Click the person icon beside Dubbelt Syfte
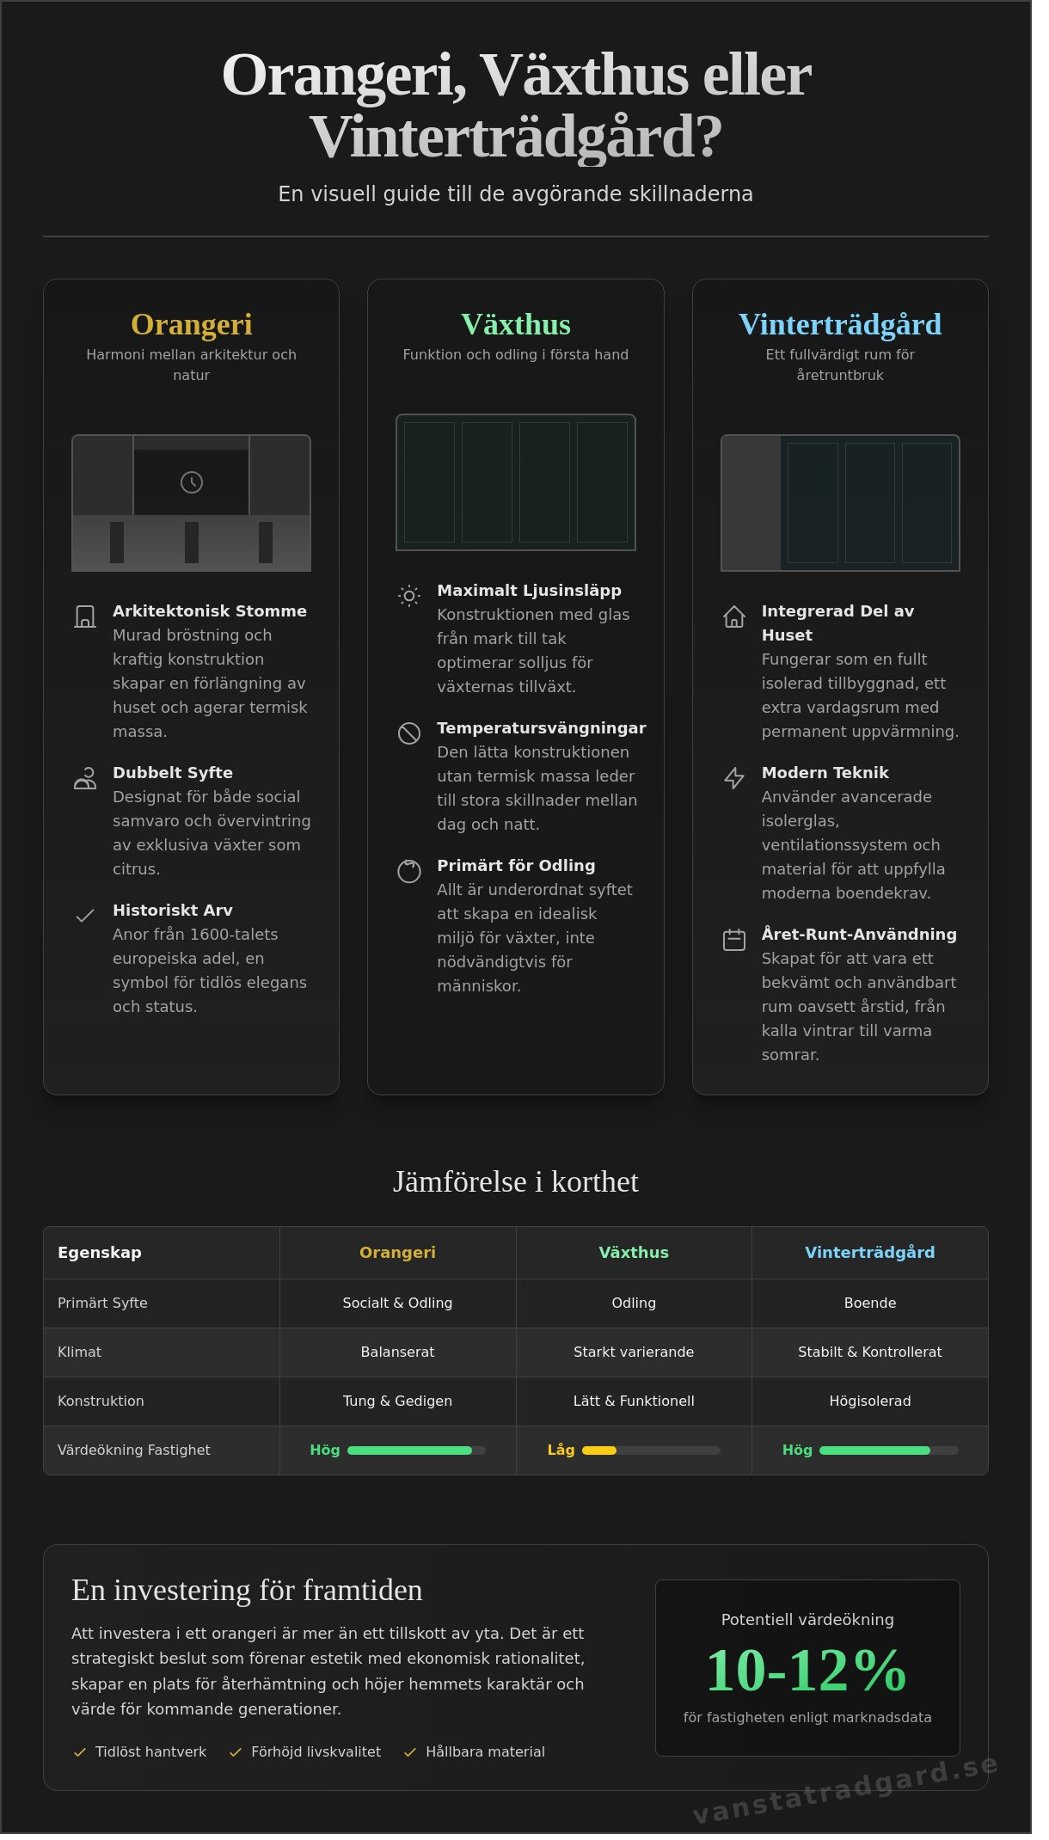The width and height of the screenshot is (1049, 1840). pyautogui.click(x=85, y=778)
